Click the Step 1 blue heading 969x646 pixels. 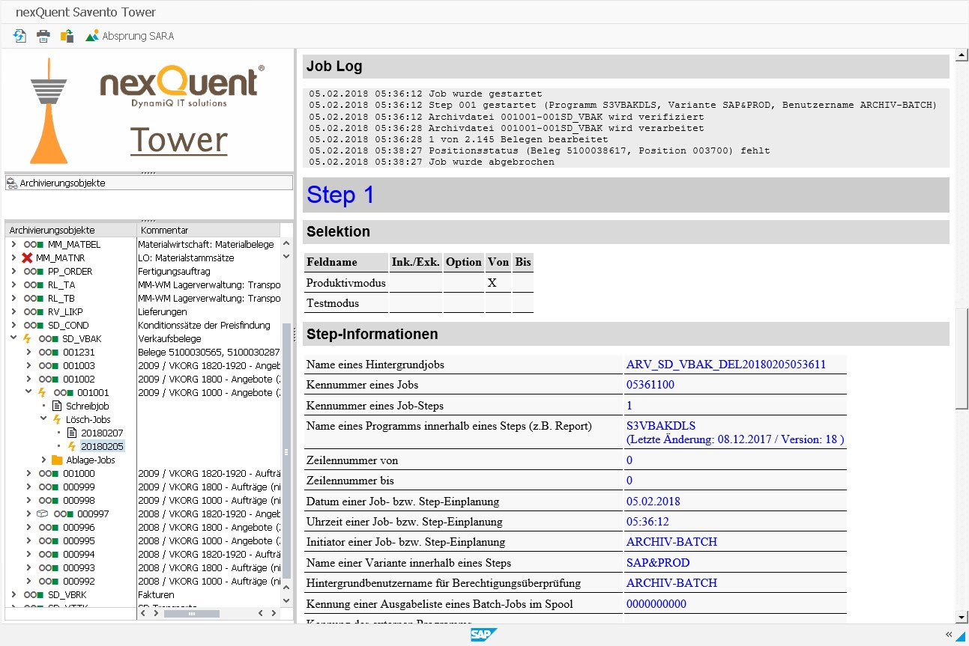point(340,195)
